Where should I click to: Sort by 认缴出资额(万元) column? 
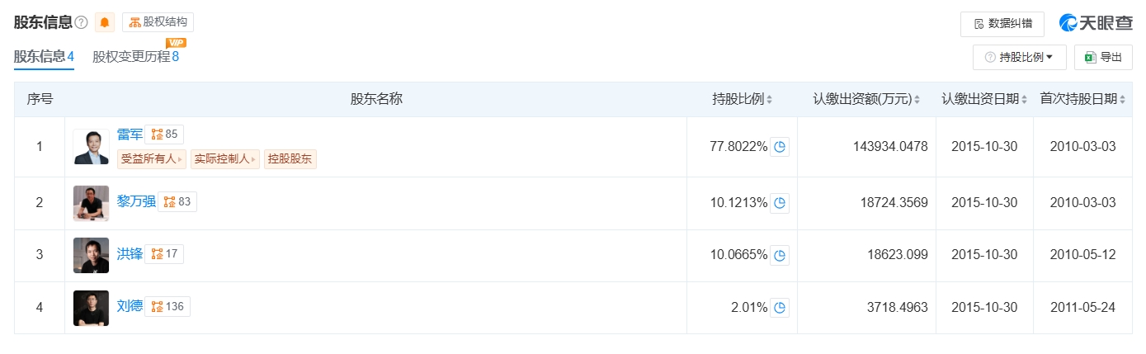pyautogui.click(x=867, y=99)
